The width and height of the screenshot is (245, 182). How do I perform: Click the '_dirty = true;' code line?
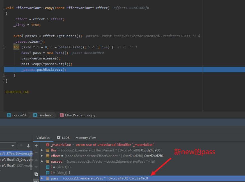(27, 25)
